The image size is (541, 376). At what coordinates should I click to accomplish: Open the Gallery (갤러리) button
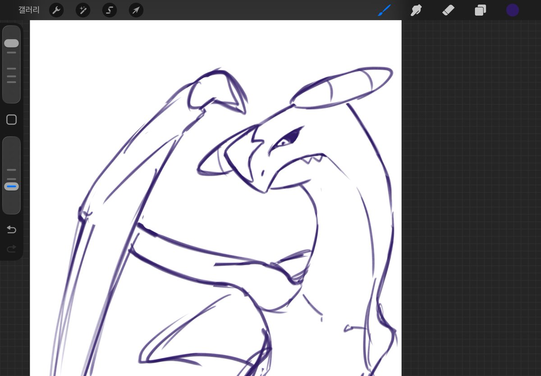pos(29,10)
